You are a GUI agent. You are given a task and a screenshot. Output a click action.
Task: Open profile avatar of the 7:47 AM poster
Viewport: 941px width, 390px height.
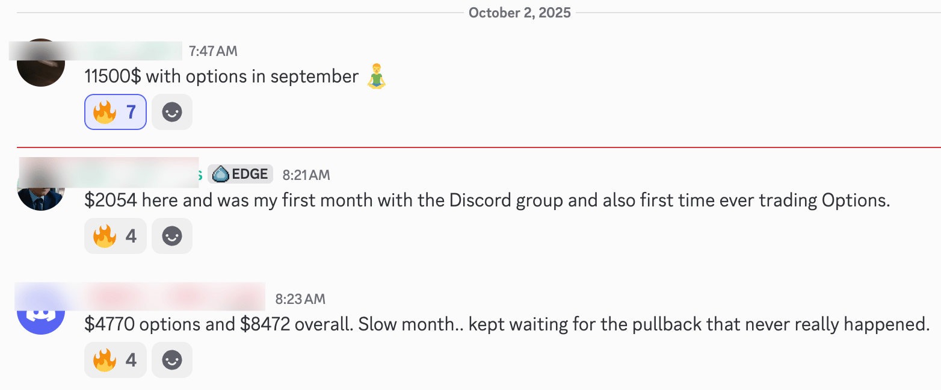click(40, 63)
